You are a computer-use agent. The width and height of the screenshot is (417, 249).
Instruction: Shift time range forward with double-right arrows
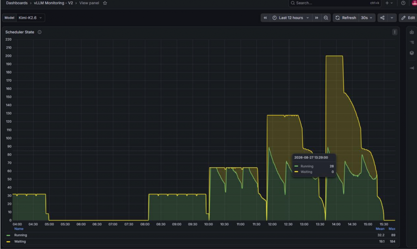316,18
